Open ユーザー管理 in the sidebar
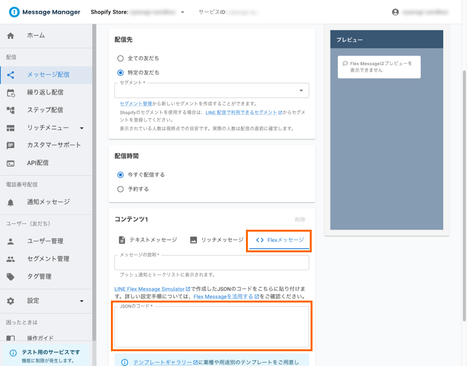Screen dimensions: 467x366 coord(46,241)
